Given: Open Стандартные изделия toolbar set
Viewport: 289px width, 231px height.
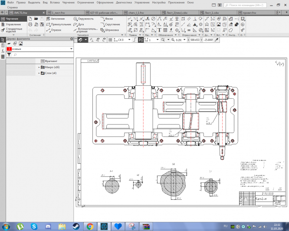Looking at the screenshot, I should [x=13, y=30].
